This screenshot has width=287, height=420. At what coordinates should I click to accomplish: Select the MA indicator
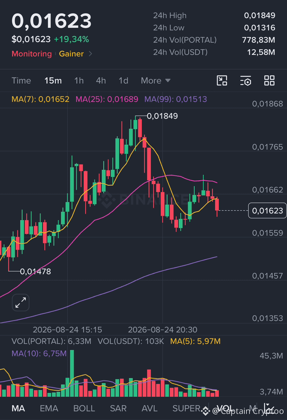18,408
